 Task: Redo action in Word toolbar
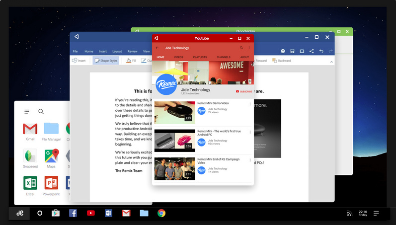[x=330, y=51]
